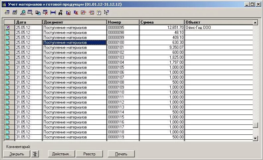
Task: Click the Объект column header
Action: 219,22
